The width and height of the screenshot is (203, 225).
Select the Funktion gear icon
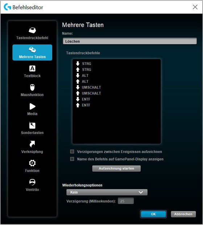tap(32, 163)
